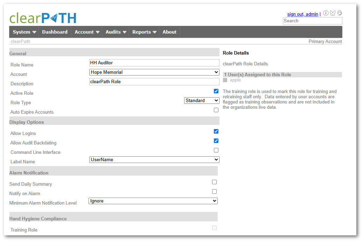Open the About page
The height and width of the screenshot is (242, 363).
pos(169,32)
